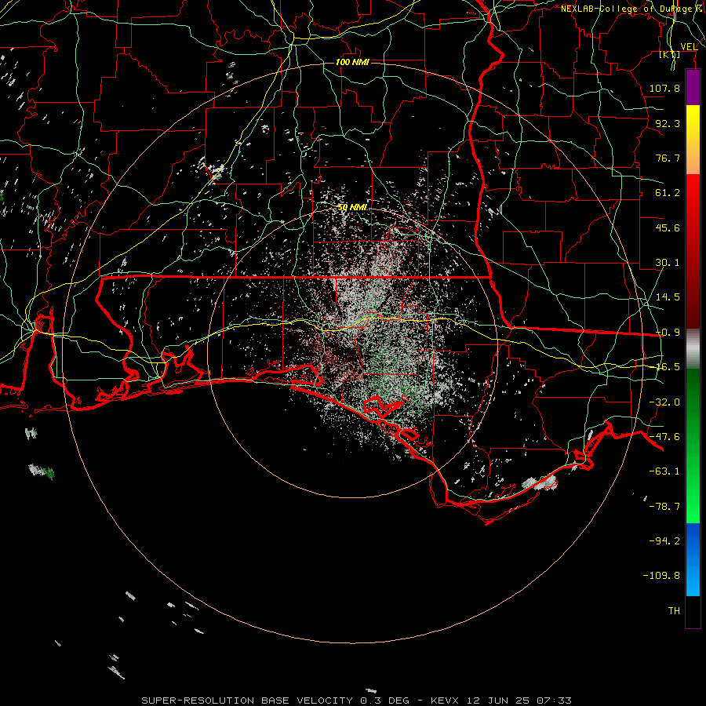This screenshot has width=706, height=706.
Task: Click the KT units label in legend
Action: (x=670, y=55)
